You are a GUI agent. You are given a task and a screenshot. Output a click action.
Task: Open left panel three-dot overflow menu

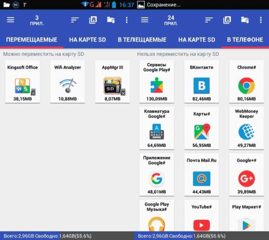pyautogui.click(x=126, y=20)
